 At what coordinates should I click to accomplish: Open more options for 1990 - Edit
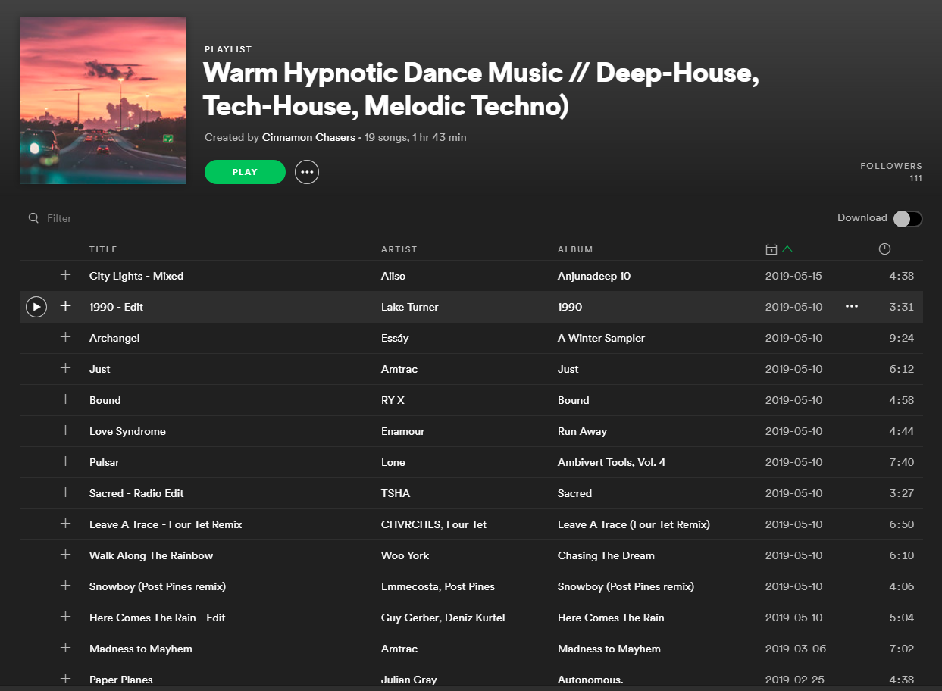coord(851,306)
